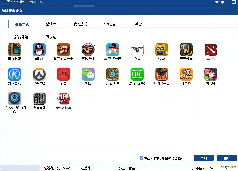This screenshot has height=171, width=238.
Task: Filter by 默认组 group
Action: pyautogui.click(x=51, y=37)
